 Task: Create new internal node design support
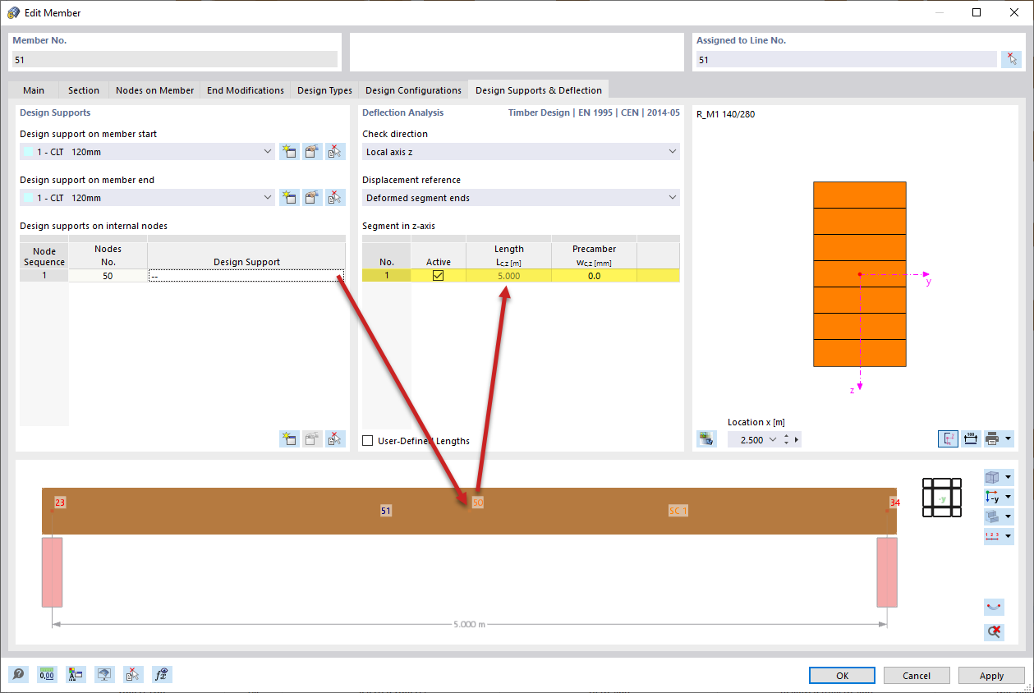coord(289,438)
